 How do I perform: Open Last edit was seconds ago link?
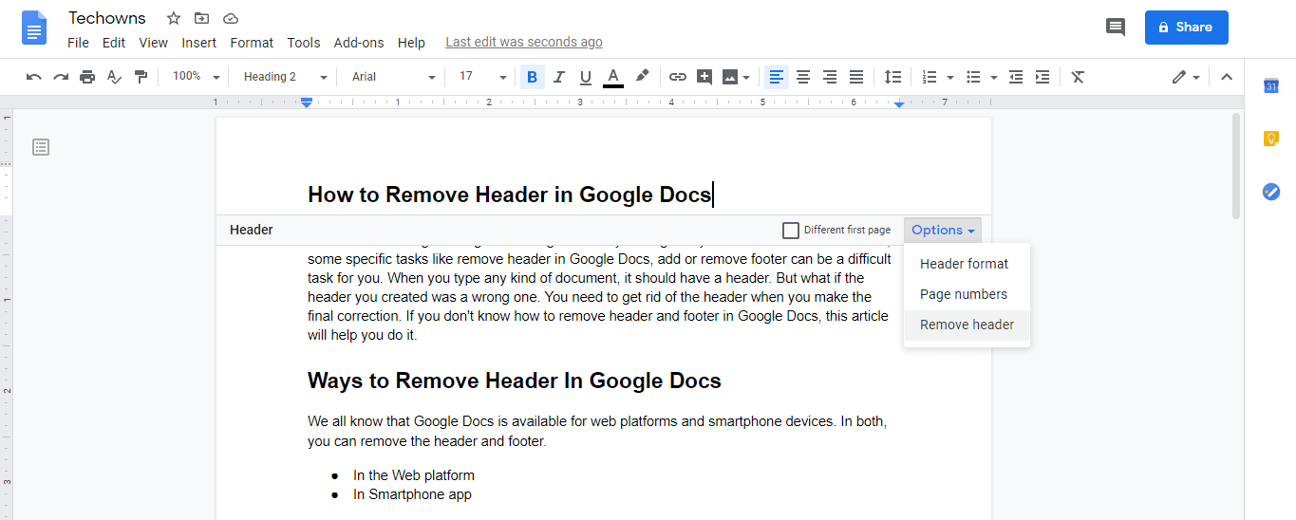[524, 42]
